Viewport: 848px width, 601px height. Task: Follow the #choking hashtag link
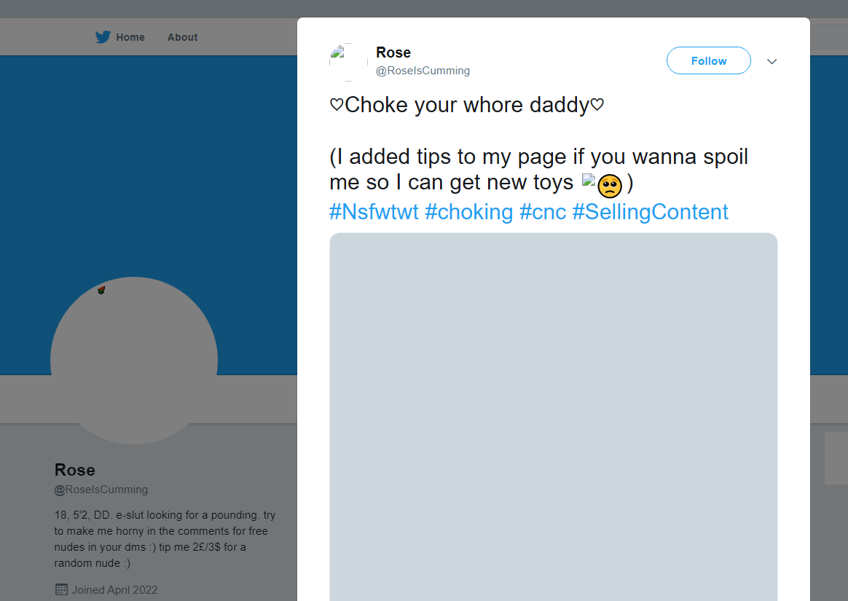tap(469, 212)
